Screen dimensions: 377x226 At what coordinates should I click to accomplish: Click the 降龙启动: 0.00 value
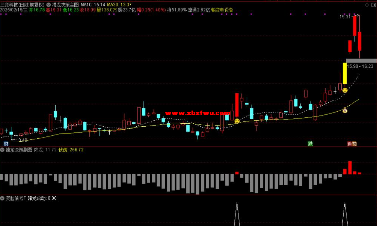coord(42,198)
